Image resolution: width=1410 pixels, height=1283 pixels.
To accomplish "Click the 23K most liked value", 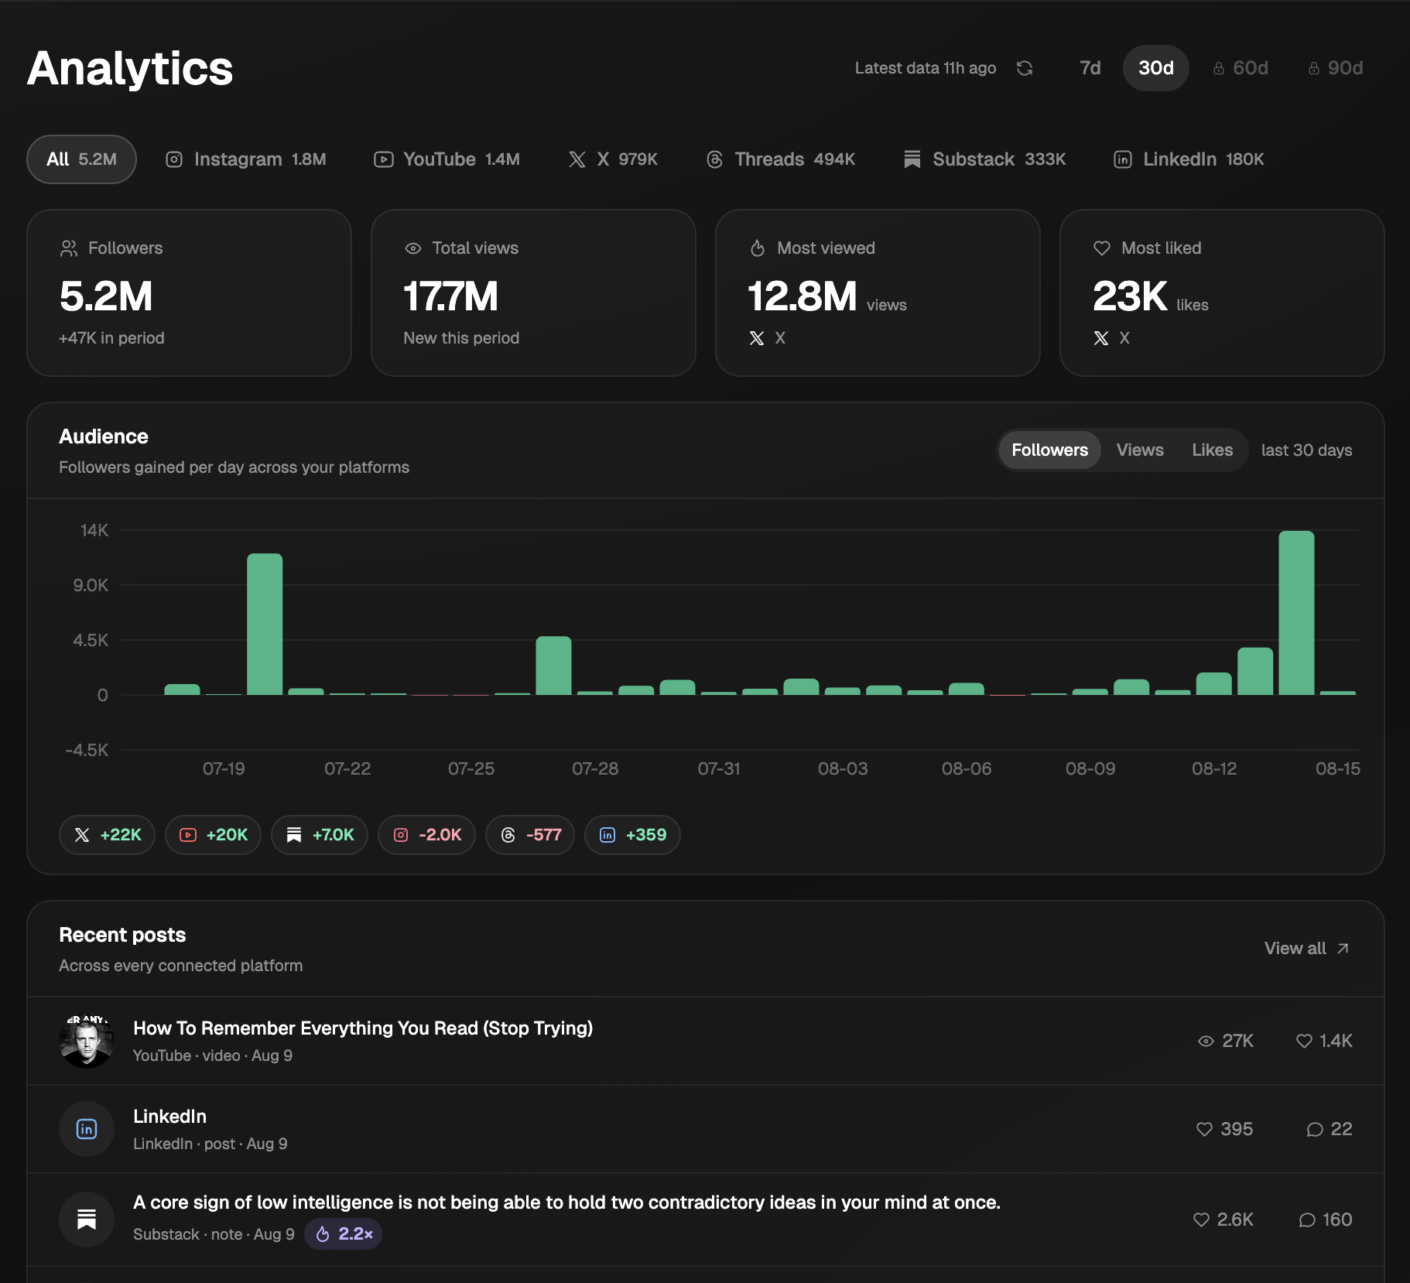I will point(1130,296).
